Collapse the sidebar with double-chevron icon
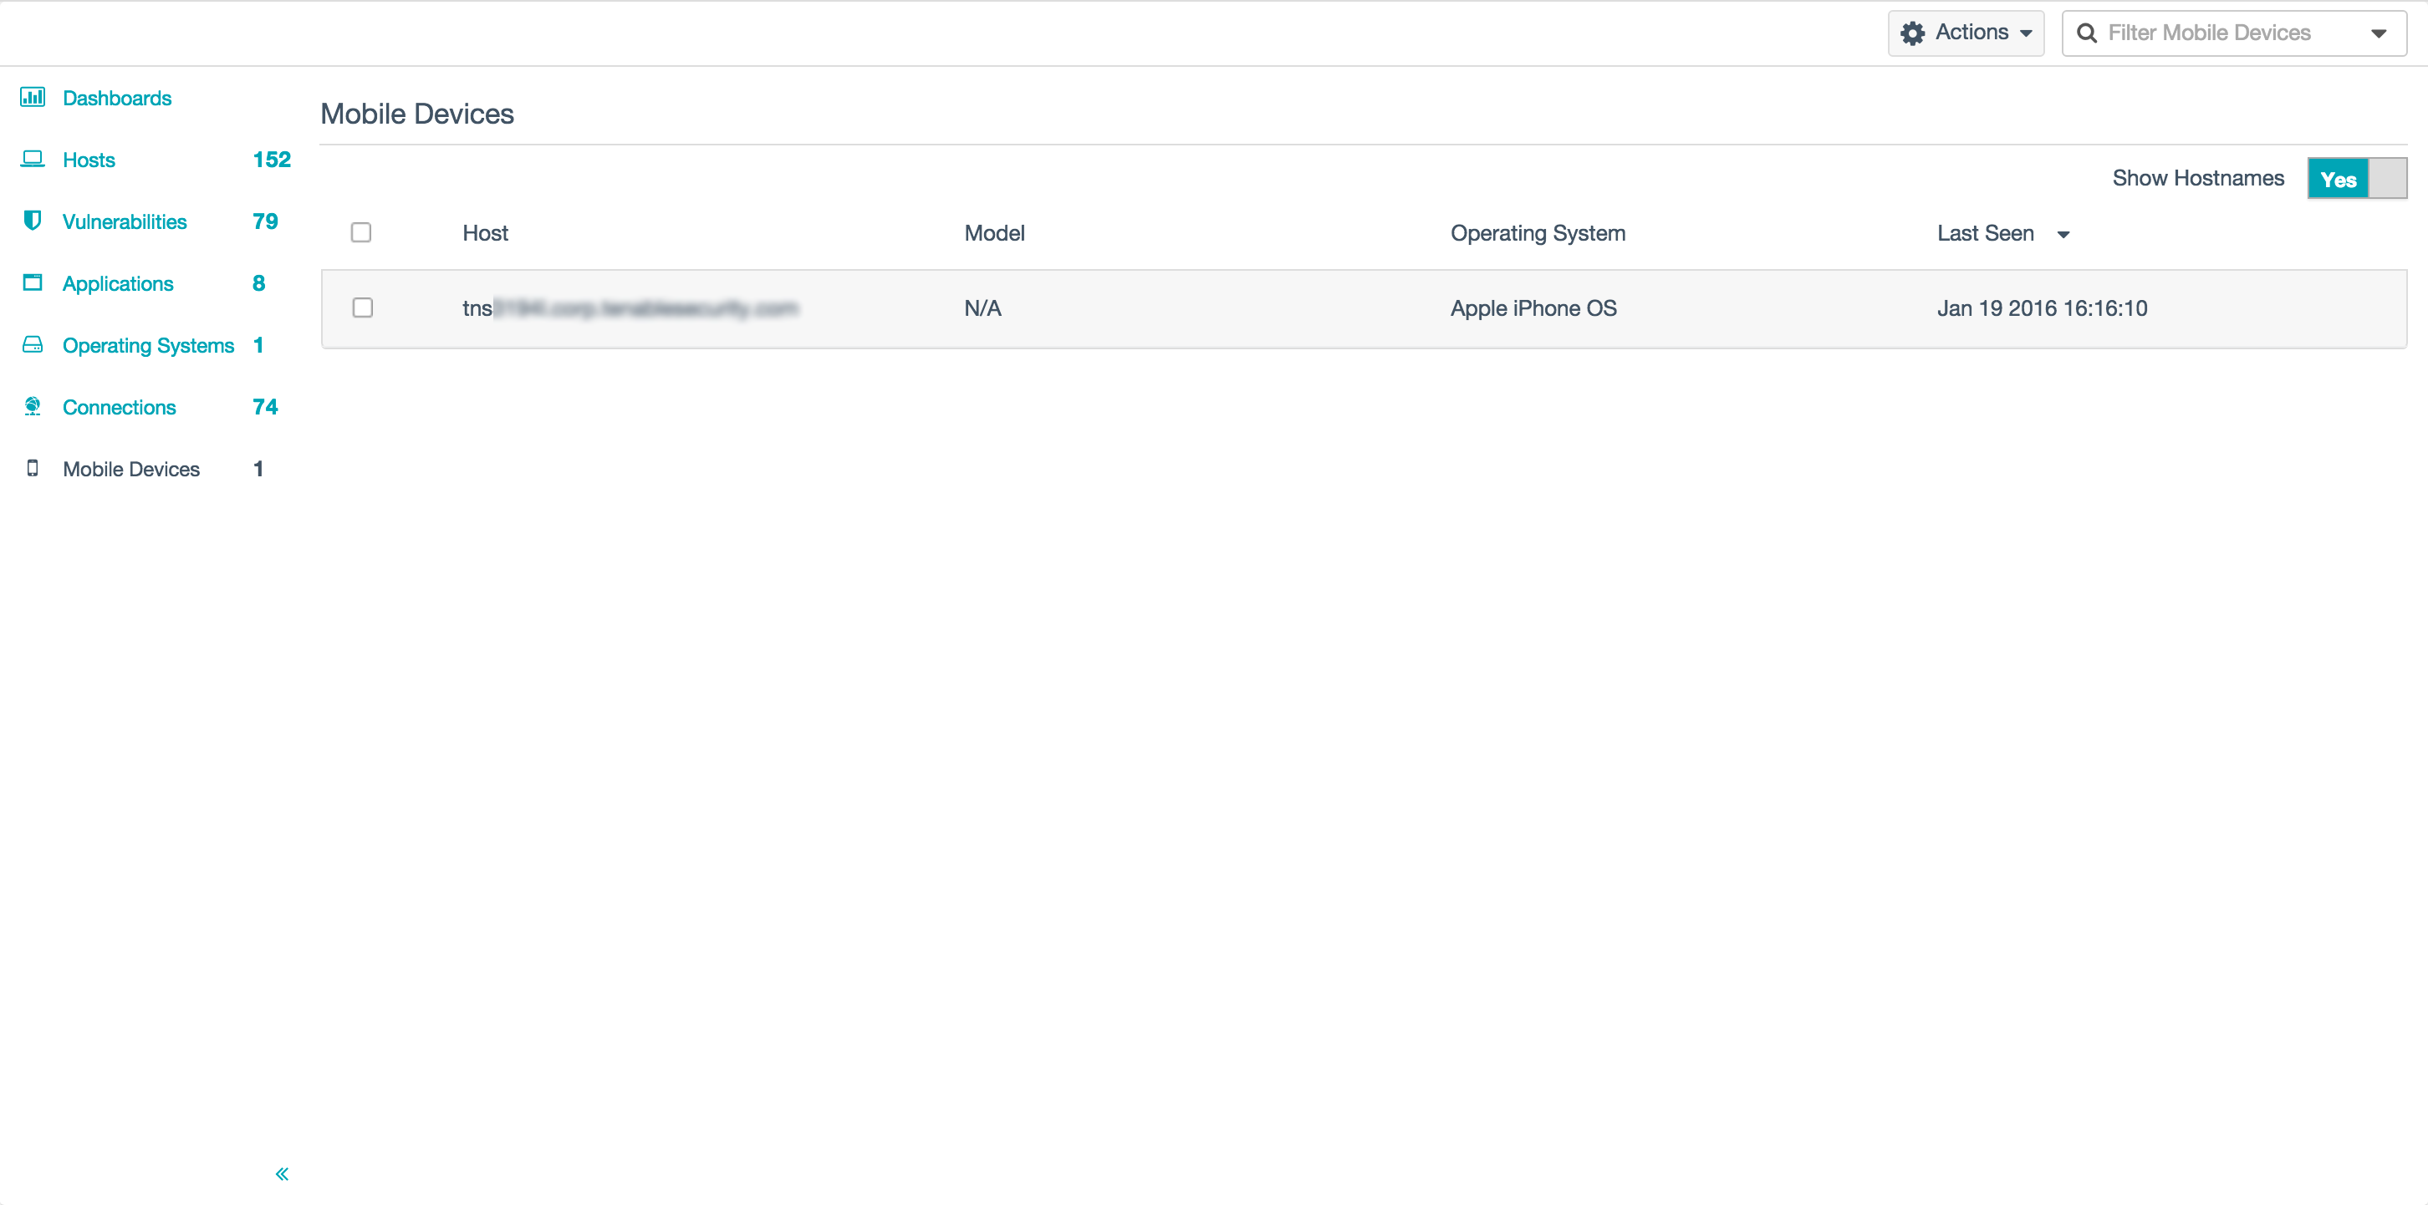The image size is (2428, 1205). click(282, 1173)
